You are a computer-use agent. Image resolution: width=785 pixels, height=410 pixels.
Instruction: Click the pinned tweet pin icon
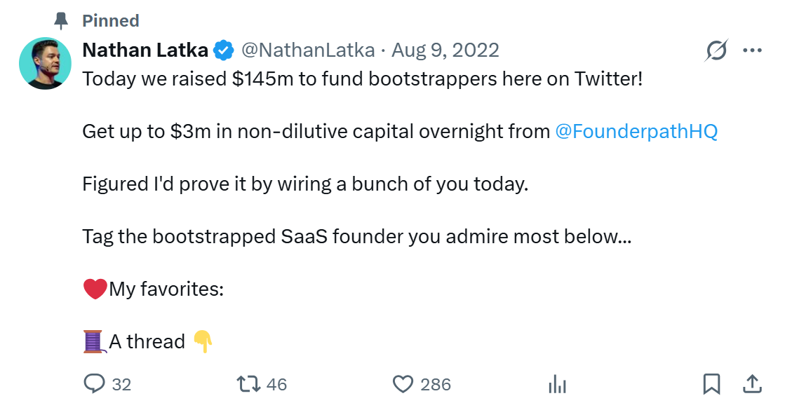point(61,20)
